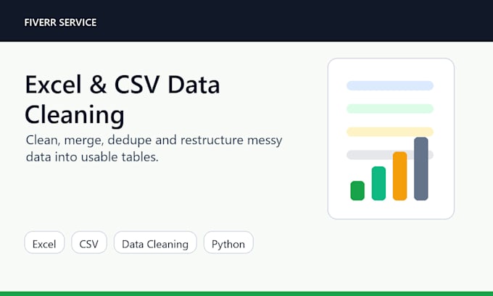This screenshot has height=296, width=493.
Task: Click the tall slate-gray chart bar
Action: pyautogui.click(x=421, y=169)
